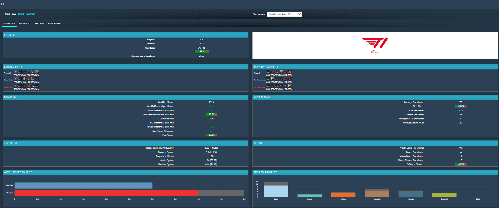Select the 50% champion icon in Banned By T1 Red Side row
The height and width of the screenshot is (208, 499).
(x=15, y=86)
